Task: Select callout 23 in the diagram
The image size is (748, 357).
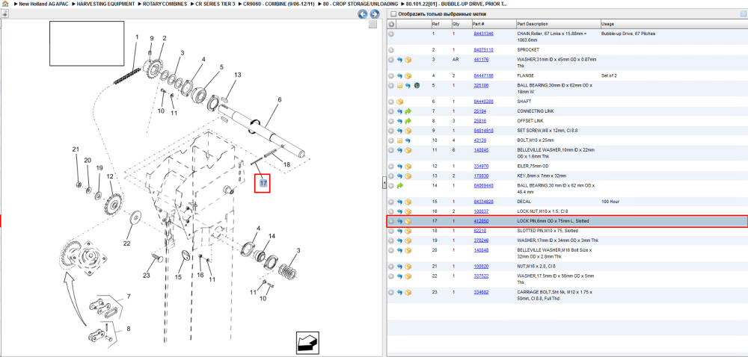Action: [x=147, y=275]
